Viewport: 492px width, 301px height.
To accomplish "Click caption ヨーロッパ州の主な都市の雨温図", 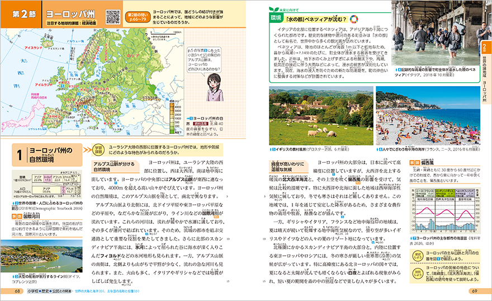I will tap(441, 238).
